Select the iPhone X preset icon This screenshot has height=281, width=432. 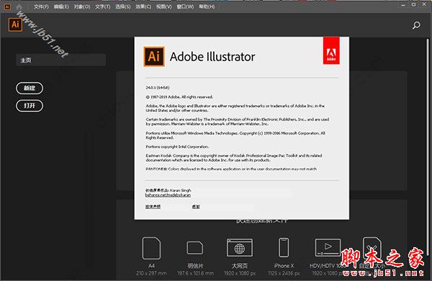click(x=284, y=247)
